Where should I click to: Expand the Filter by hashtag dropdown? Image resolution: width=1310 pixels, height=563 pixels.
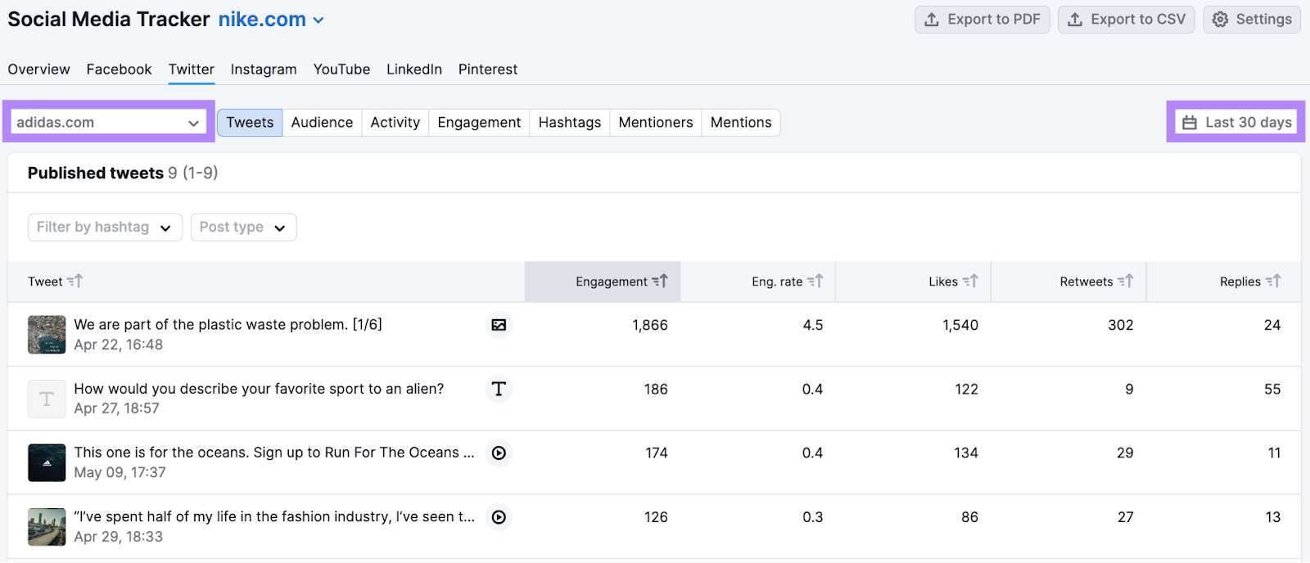click(x=105, y=227)
